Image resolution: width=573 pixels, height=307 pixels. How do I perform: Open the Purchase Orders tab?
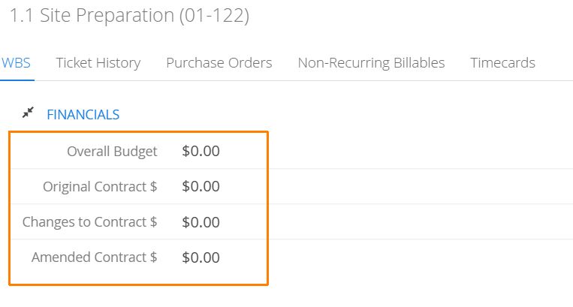[x=219, y=63]
